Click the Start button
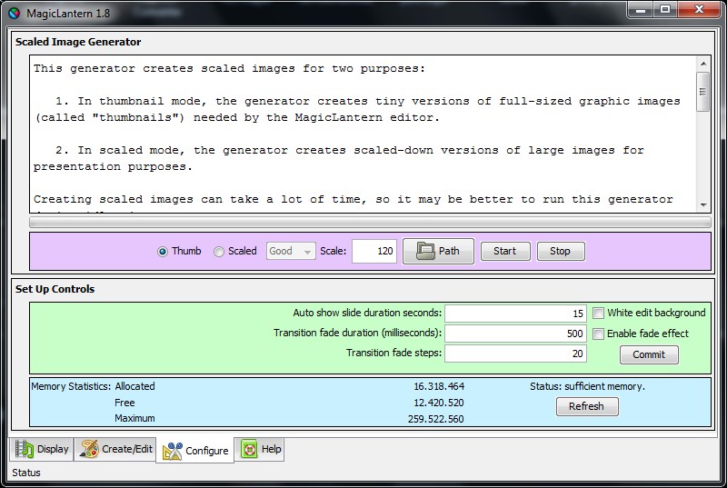Screen dimensions: 727x488 (505, 251)
